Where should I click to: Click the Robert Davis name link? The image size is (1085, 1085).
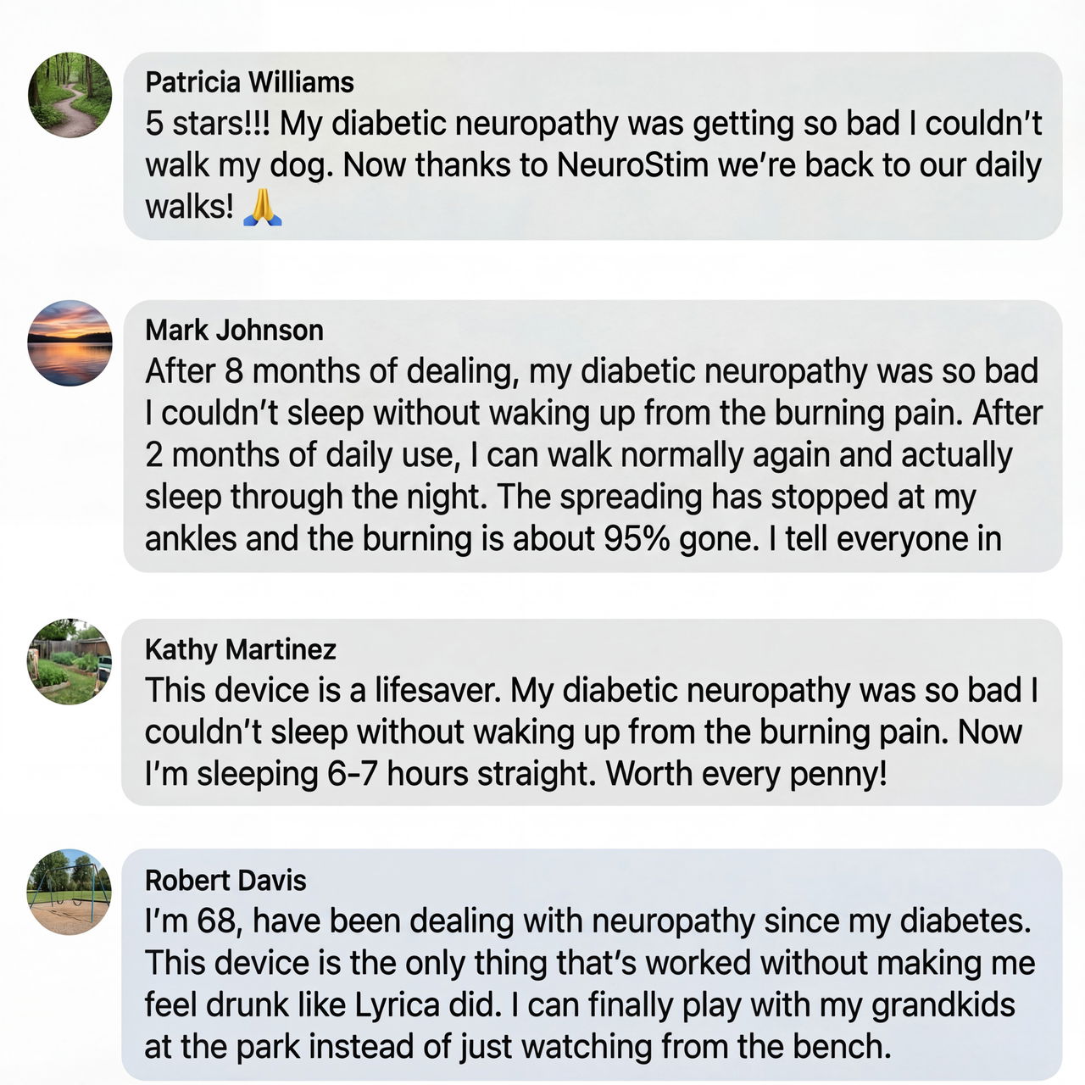(225, 880)
